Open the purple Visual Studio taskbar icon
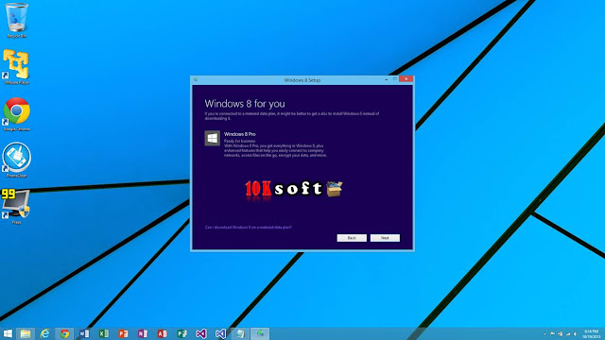This screenshot has height=340, width=605. (x=201, y=333)
